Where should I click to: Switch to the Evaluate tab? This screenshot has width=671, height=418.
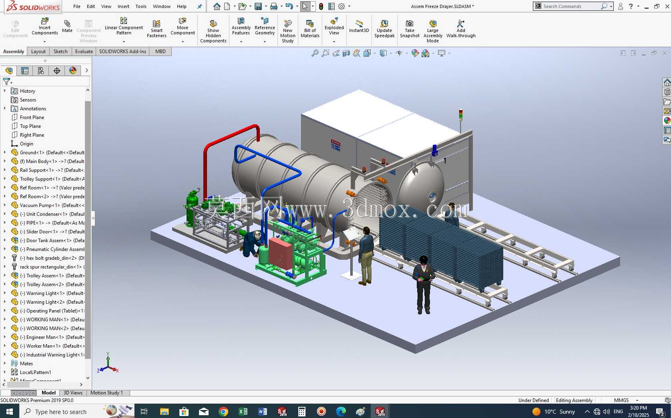pyautogui.click(x=84, y=52)
